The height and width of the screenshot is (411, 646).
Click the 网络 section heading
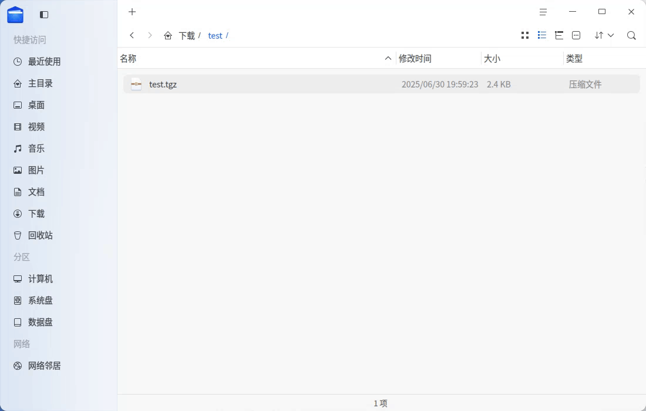[x=21, y=344]
